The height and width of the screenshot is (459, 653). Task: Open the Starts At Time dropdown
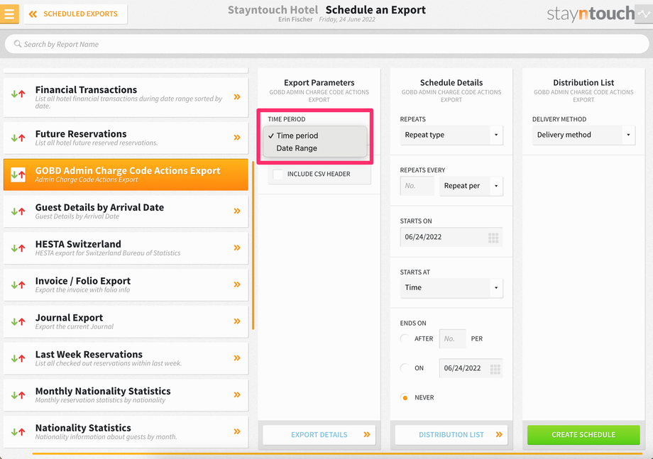(x=451, y=287)
